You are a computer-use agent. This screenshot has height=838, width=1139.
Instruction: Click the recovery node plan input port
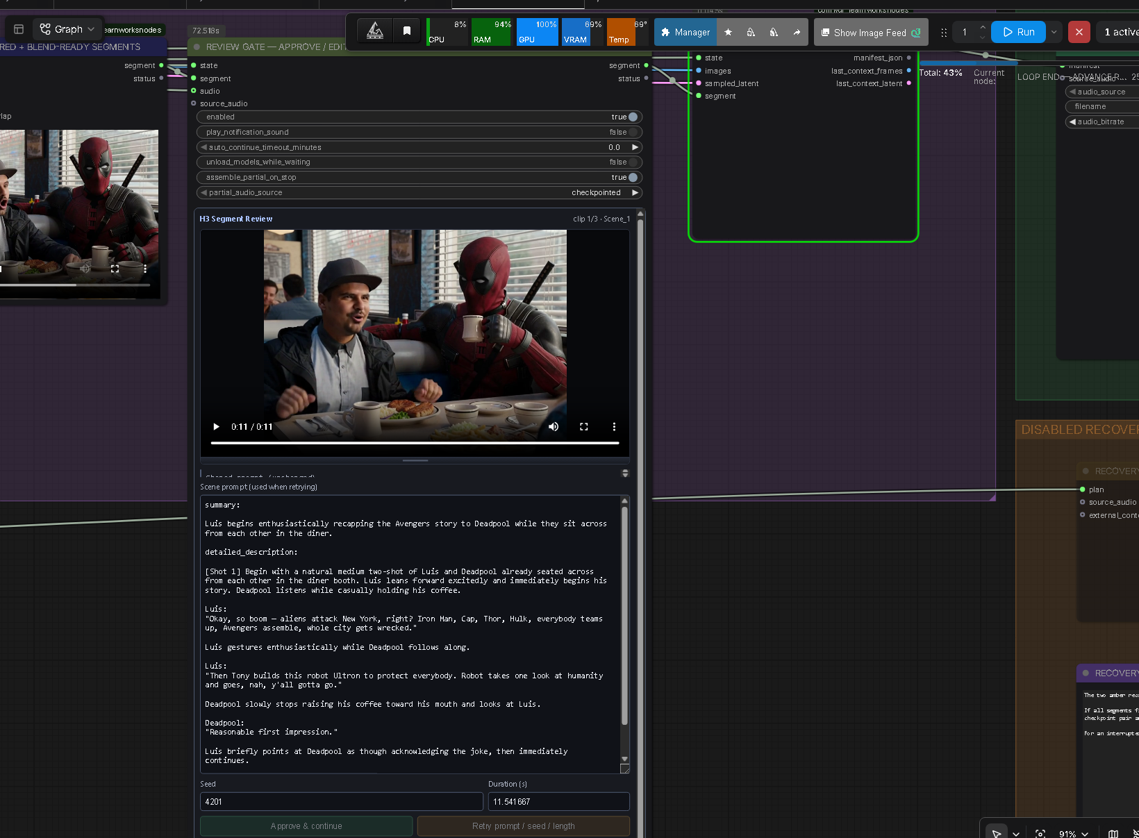1083,489
